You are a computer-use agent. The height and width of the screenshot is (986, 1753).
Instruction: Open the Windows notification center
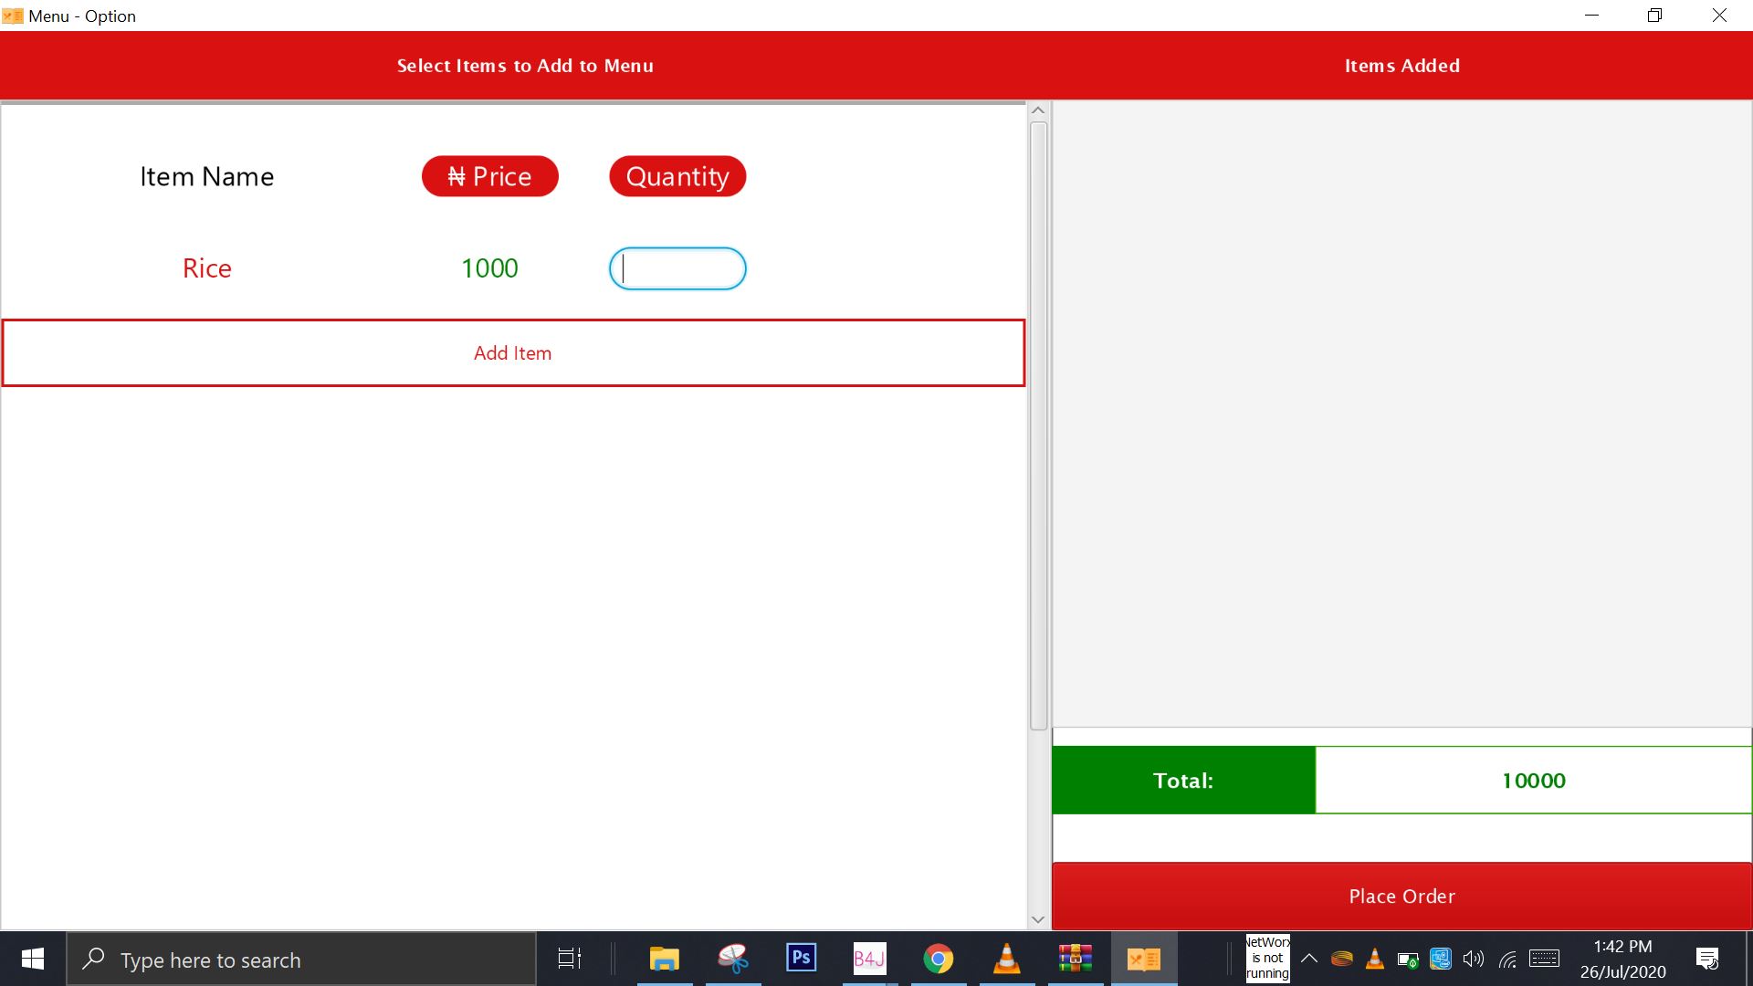pos(1706,959)
